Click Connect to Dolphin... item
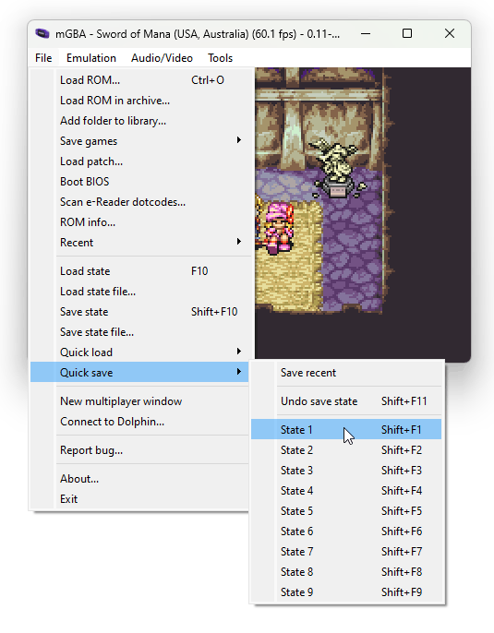 coord(140,421)
